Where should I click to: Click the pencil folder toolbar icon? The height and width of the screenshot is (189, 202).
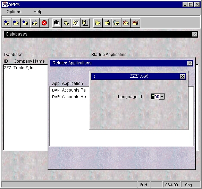[107, 23]
